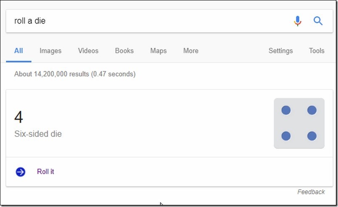
Task: Open the Books results tab
Action: [x=124, y=51]
